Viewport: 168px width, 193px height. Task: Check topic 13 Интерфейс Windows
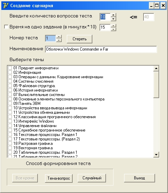click(10, 121)
